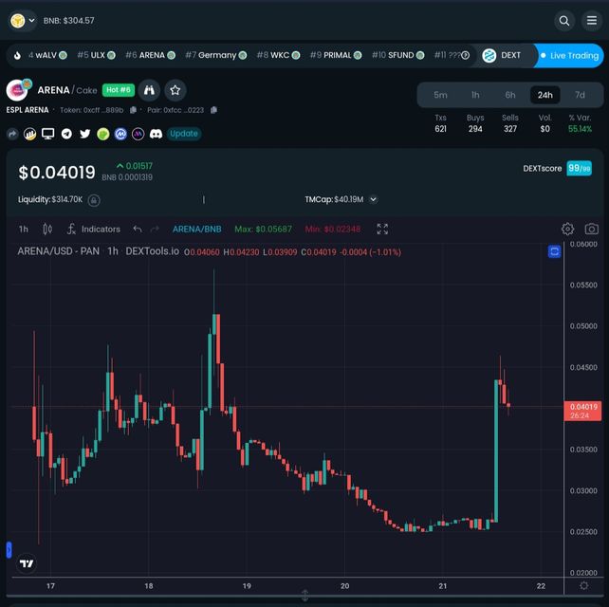Undo the last chart action
This screenshot has width=609, height=607.
[x=138, y=230]
